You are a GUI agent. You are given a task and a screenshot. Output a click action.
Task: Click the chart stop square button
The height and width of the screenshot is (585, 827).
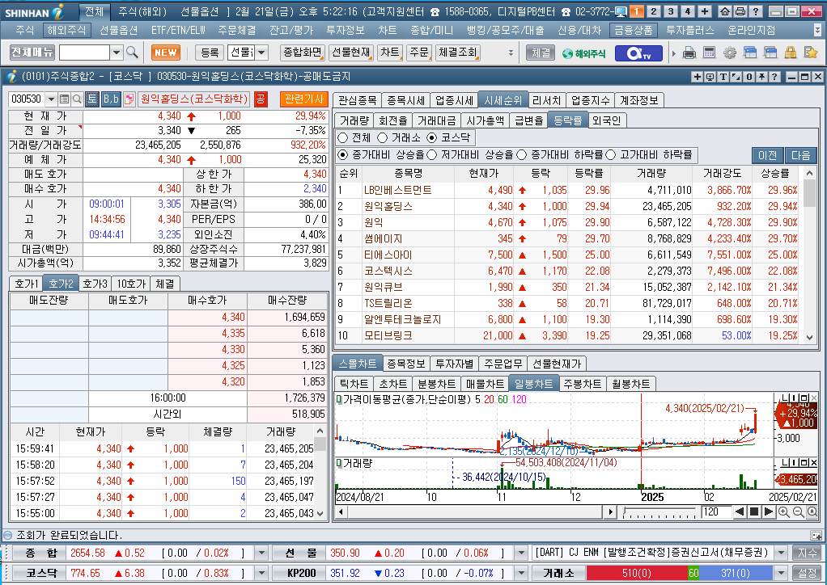point(754,511)
